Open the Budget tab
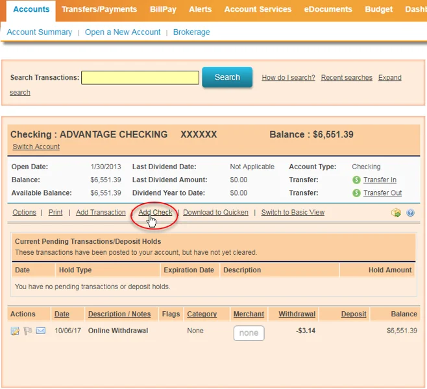Viewport: 427px width, 389px height. [x=378, y=10]
